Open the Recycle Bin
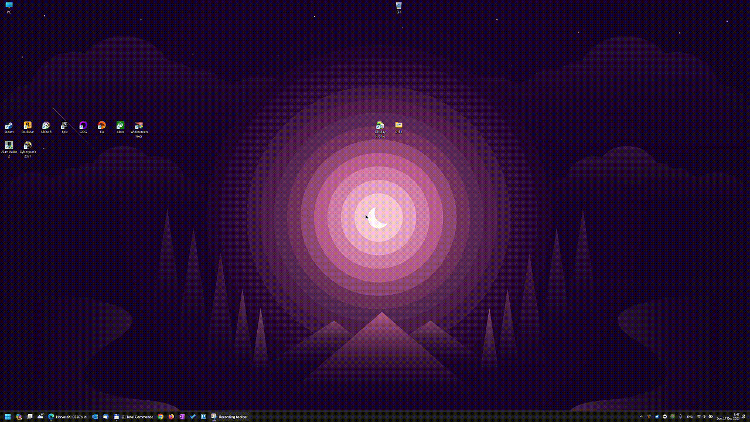The image size is (750, 422). coord(398,7)
